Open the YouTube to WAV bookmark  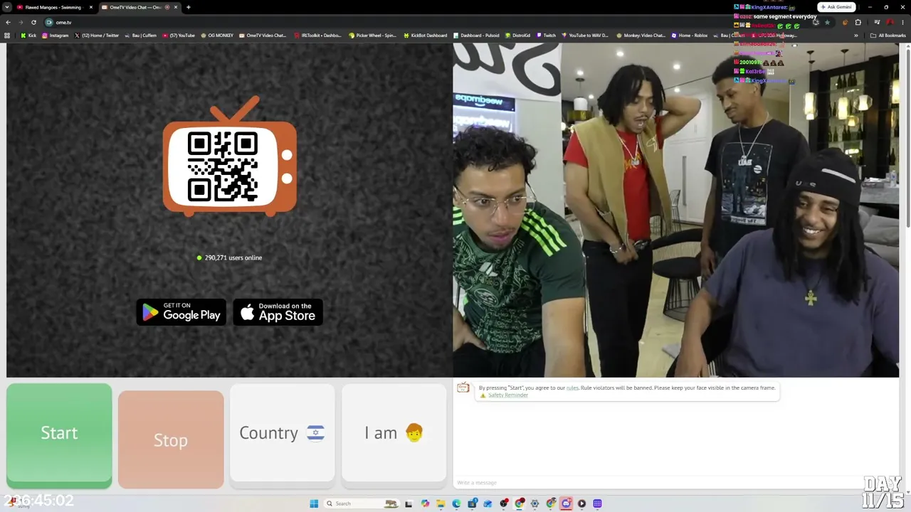pyautogui.click(x=585, y=36)
